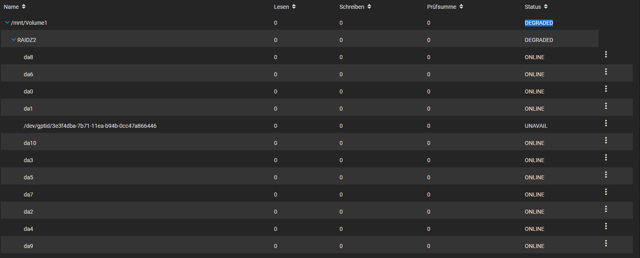
Task: Open the three-dot menu for da10
Action: pyautogui.click(x=606, y=140)
